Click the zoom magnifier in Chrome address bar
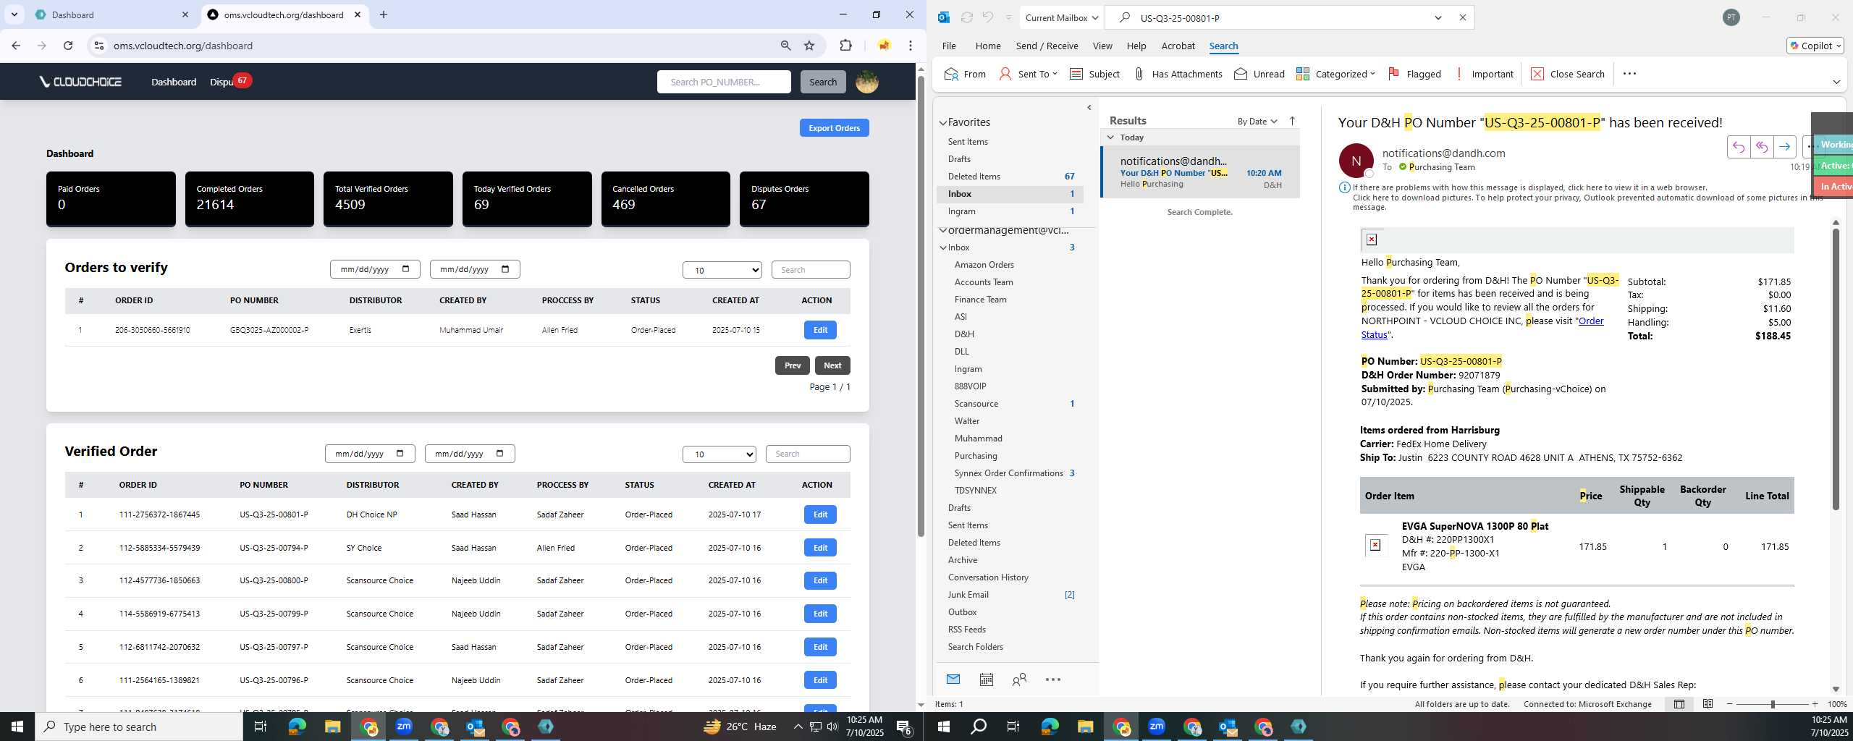The height and width of the screenshot is (741, 1853). [785, 46]
